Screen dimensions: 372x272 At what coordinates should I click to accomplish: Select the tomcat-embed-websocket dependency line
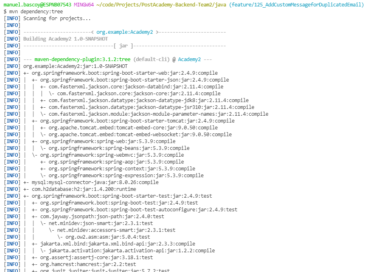(136, 135)
